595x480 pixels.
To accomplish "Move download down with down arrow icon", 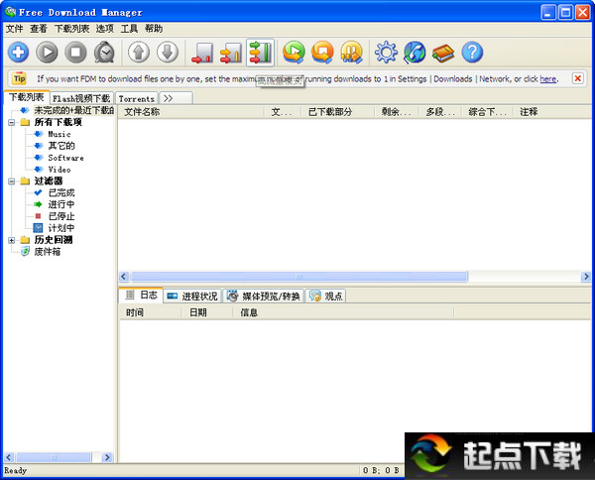I will [168, 53].
